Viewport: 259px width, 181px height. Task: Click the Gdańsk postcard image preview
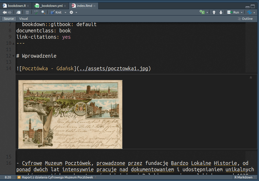70,114
